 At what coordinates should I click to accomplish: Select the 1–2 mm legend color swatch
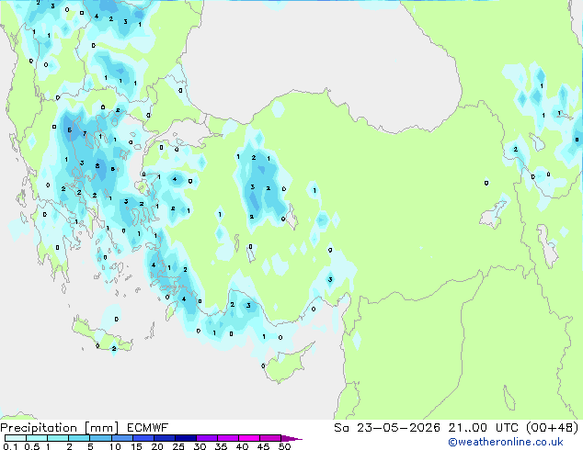pos(58,438)
